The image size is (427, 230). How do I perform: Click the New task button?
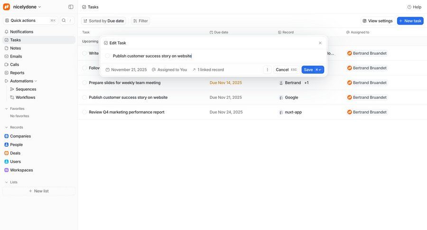[410, 21]
